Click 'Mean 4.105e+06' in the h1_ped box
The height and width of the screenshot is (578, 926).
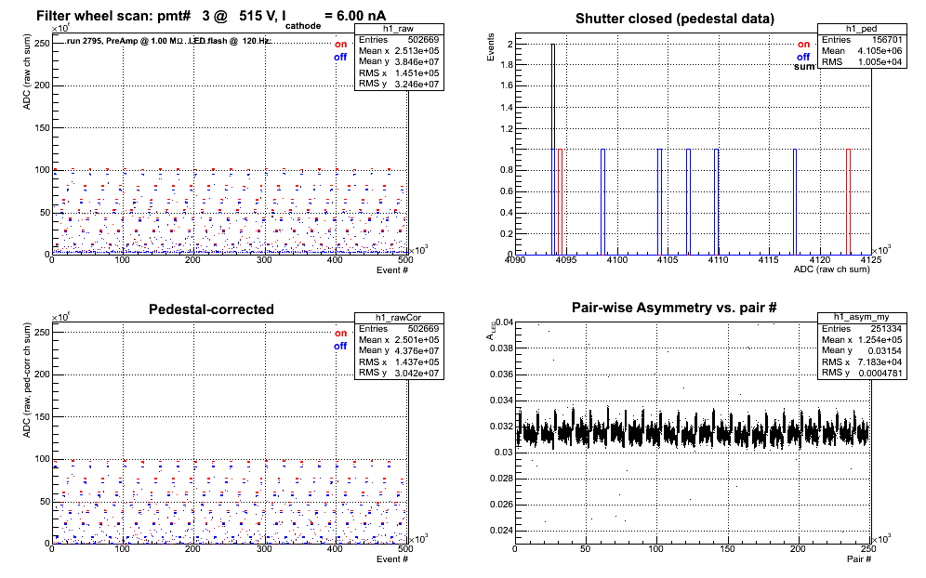click(862, 51)
